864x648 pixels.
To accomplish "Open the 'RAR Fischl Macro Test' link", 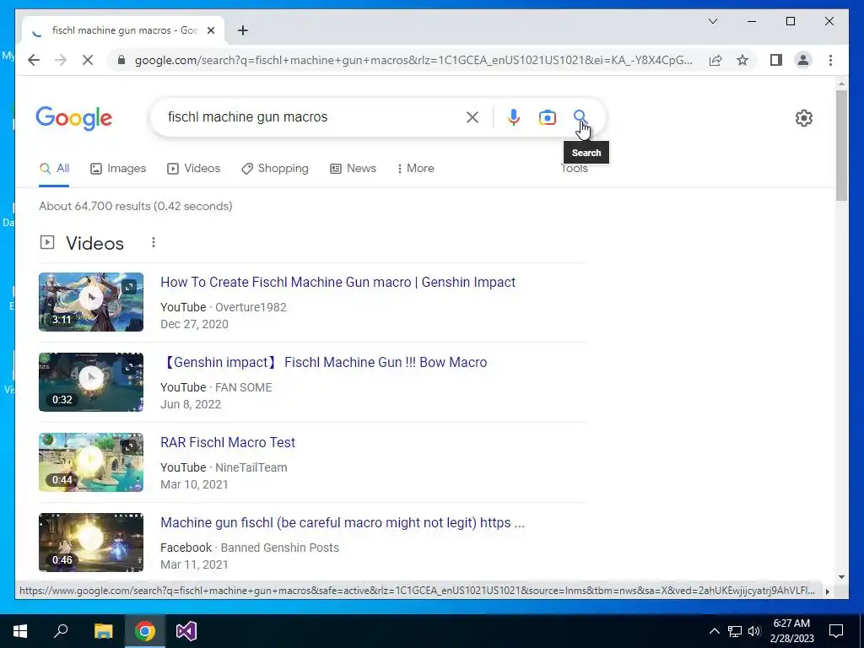I will (228, 442).
